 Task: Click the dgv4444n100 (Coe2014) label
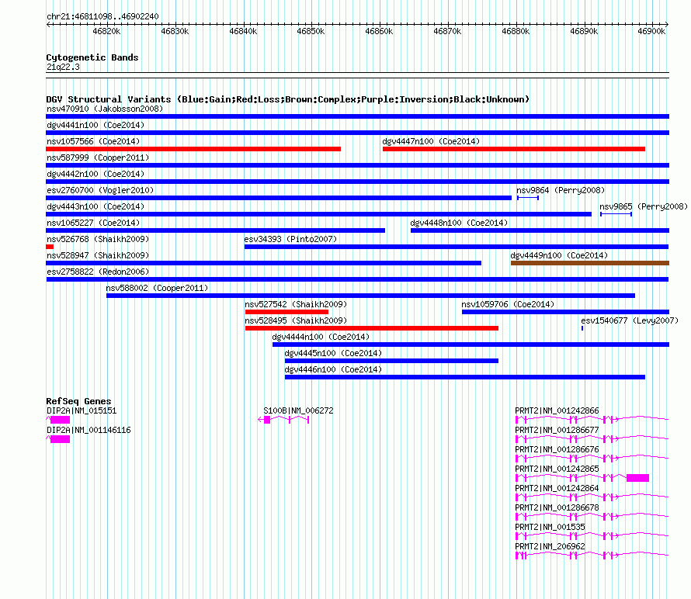[x=321, y=337]
